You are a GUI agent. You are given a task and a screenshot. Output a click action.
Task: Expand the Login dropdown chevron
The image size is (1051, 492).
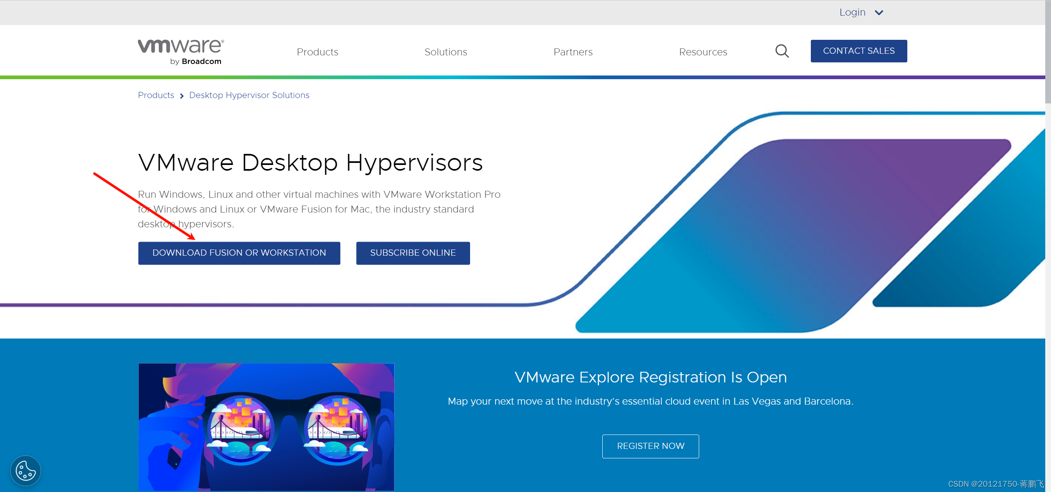click(x=879, y=13)
